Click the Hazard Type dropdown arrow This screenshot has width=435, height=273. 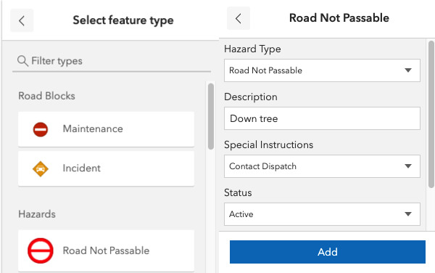tap(407, 70)
